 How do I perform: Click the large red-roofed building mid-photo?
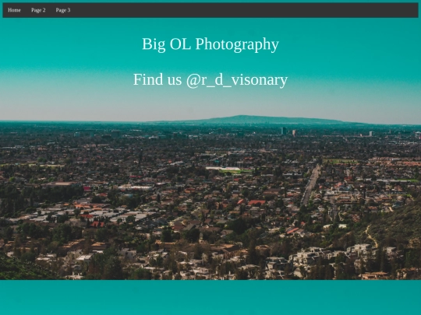(x=256, y=202)
